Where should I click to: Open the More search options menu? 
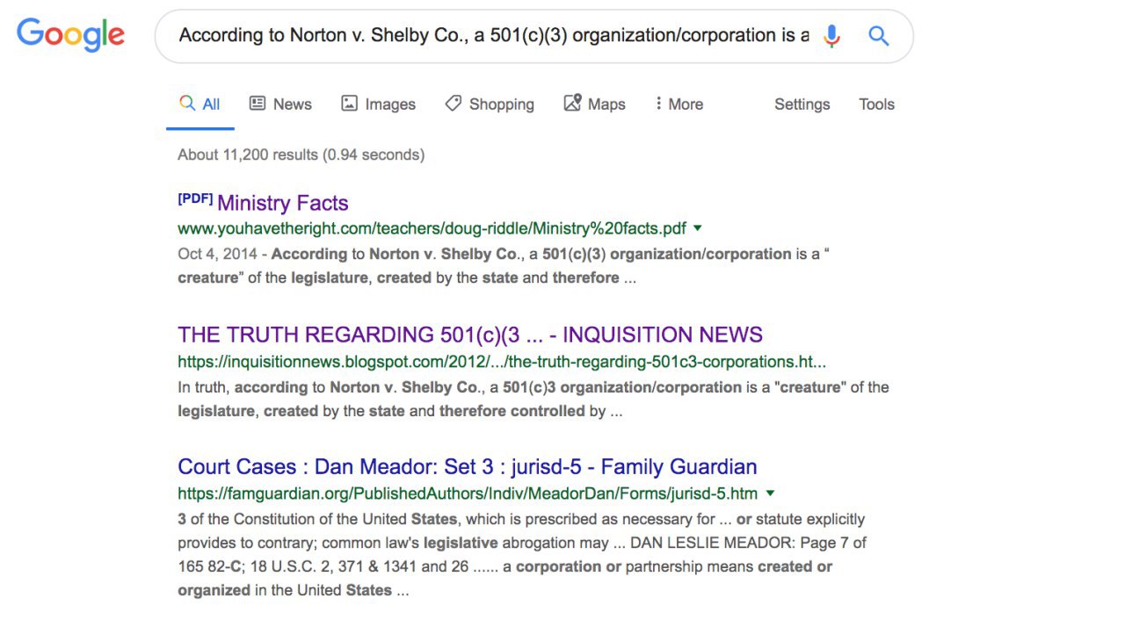pos(679,104)
